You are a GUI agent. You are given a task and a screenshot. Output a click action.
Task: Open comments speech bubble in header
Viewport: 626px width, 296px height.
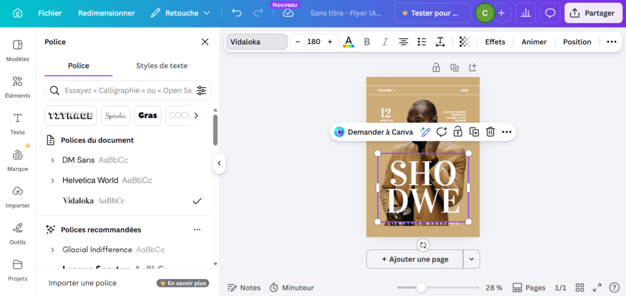point(550,13)
